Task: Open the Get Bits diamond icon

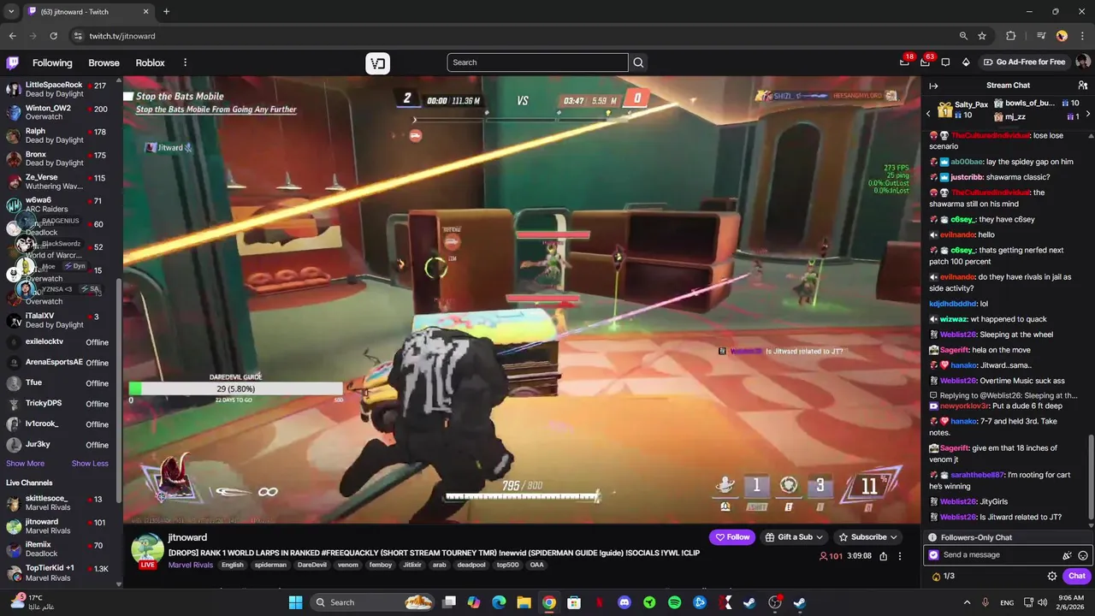Action: 966,62
